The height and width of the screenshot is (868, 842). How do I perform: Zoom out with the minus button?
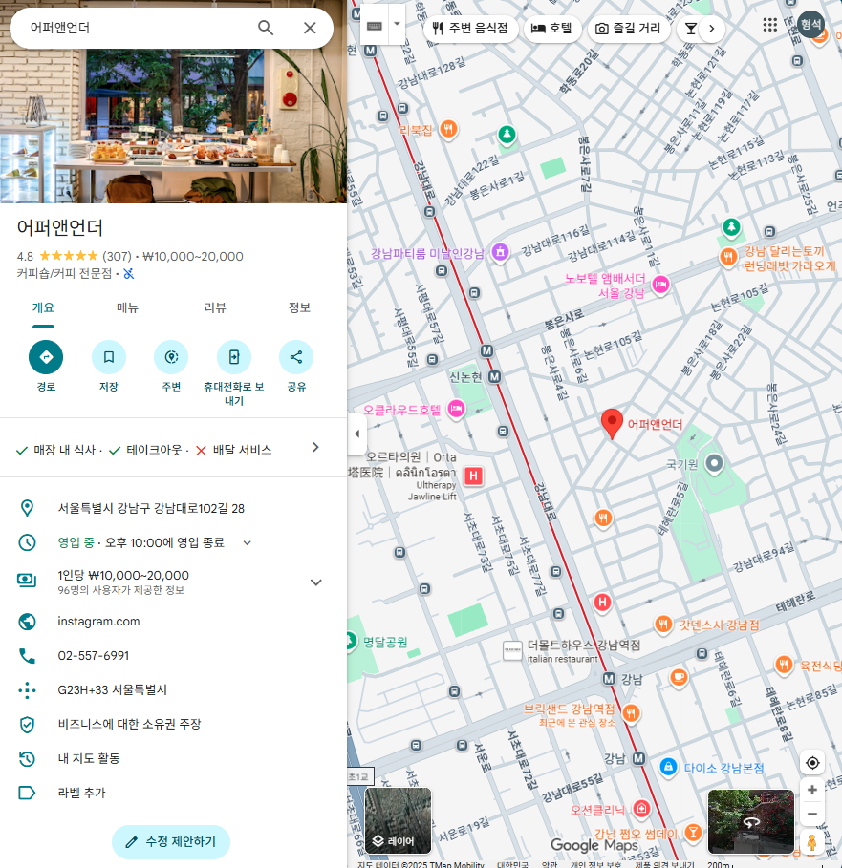pyautogui.click(x=812, y=815)
